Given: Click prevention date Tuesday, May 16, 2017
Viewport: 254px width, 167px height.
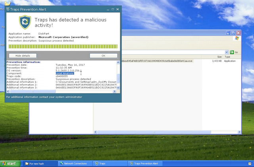Looking at the screenshot, I should pyautogui.click(x=70, y=65).
